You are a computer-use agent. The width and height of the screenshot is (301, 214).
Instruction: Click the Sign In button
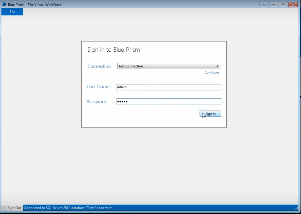[x=210, y=114]
